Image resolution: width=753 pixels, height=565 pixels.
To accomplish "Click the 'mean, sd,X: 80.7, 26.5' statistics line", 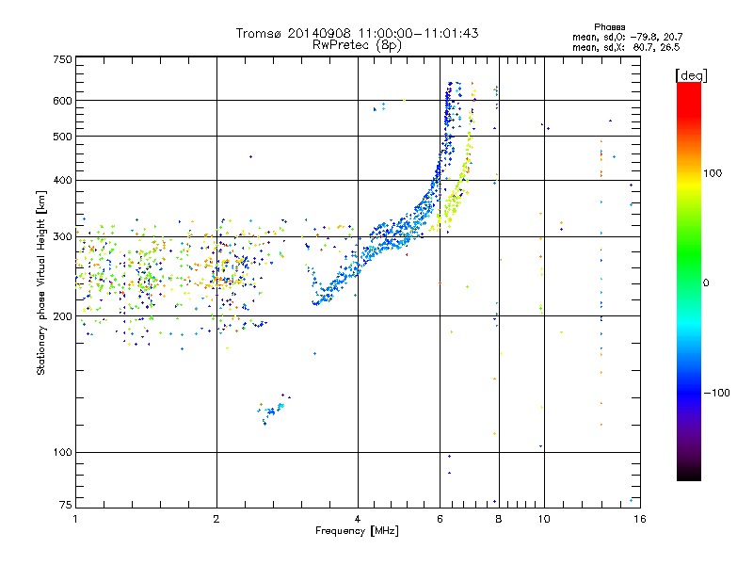I will tap(626, 47).
